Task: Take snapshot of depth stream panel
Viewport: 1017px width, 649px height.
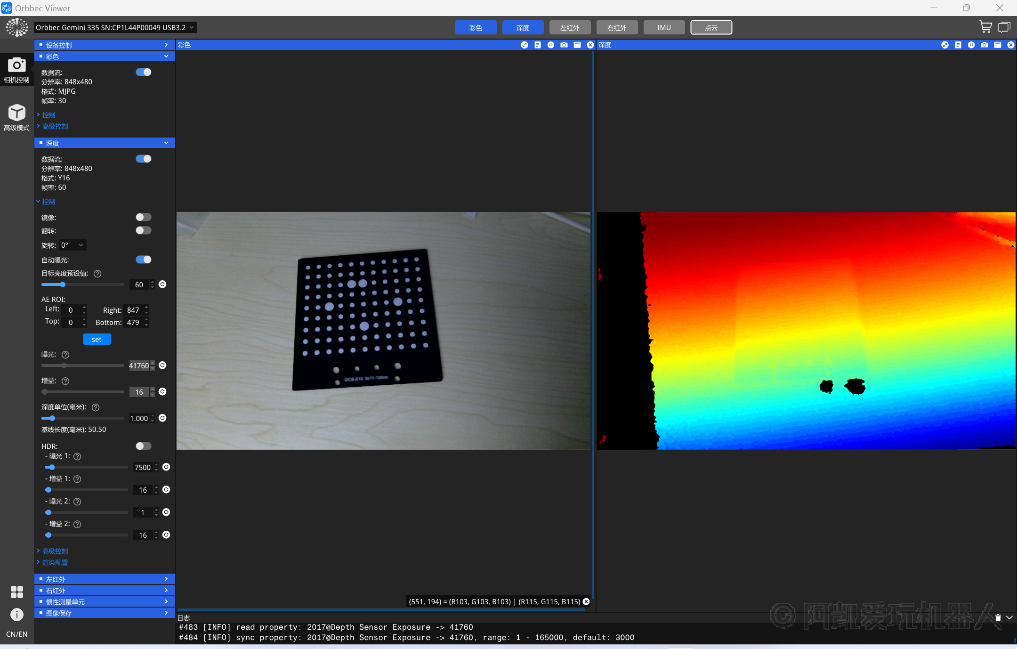Action: 984,45
